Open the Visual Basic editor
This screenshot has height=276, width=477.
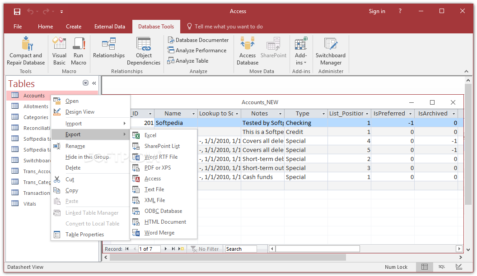[x=59, y=51]
